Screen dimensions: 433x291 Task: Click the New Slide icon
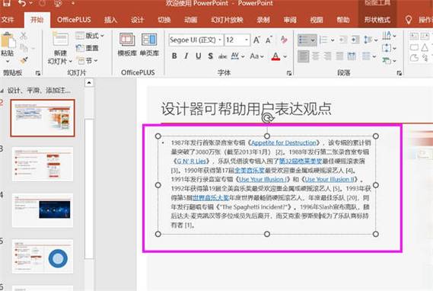(60, 40)
